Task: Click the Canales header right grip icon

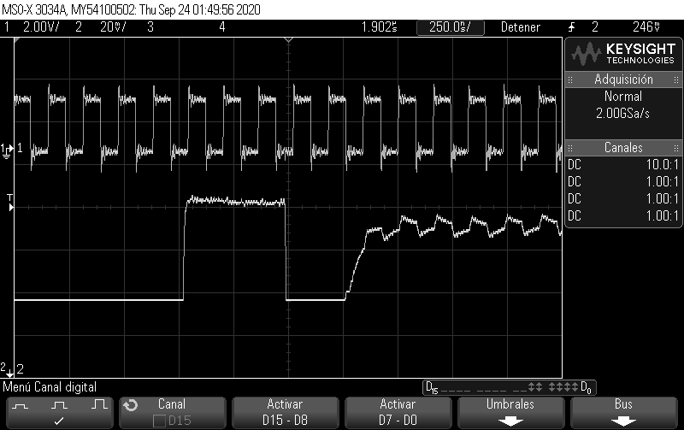Action: click(676, 148)
